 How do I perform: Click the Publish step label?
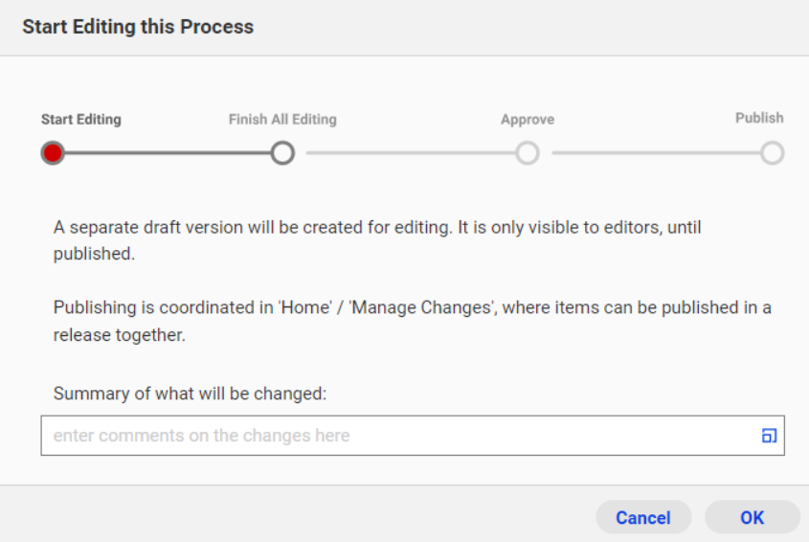point(759,118)
